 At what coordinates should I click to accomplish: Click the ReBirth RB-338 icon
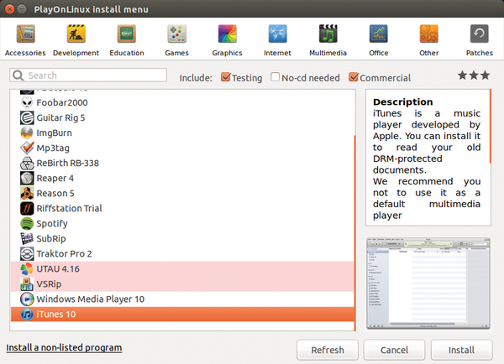point(27,163)
